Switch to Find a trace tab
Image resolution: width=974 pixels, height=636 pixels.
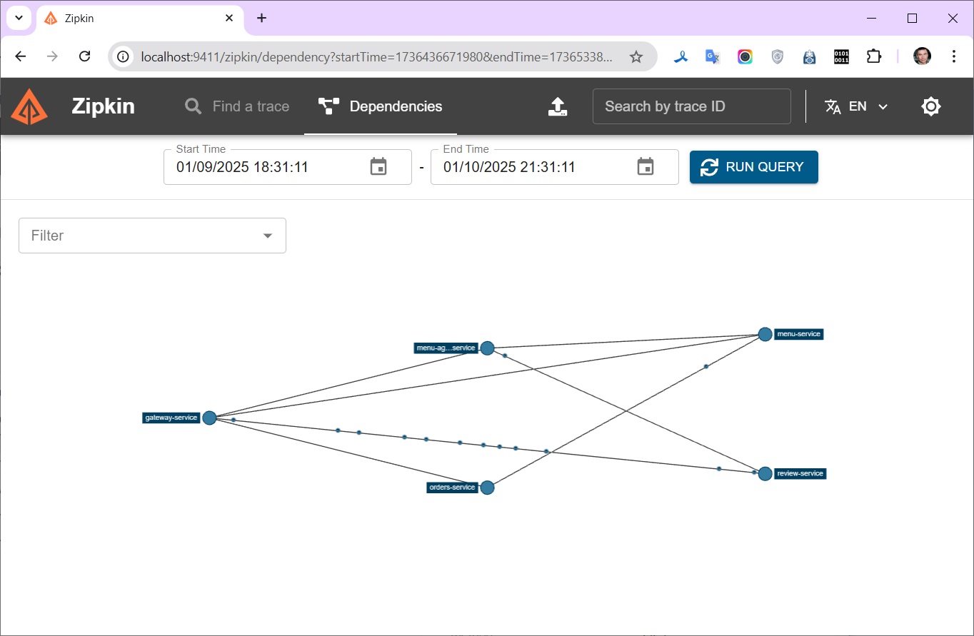tap(237, 106)
